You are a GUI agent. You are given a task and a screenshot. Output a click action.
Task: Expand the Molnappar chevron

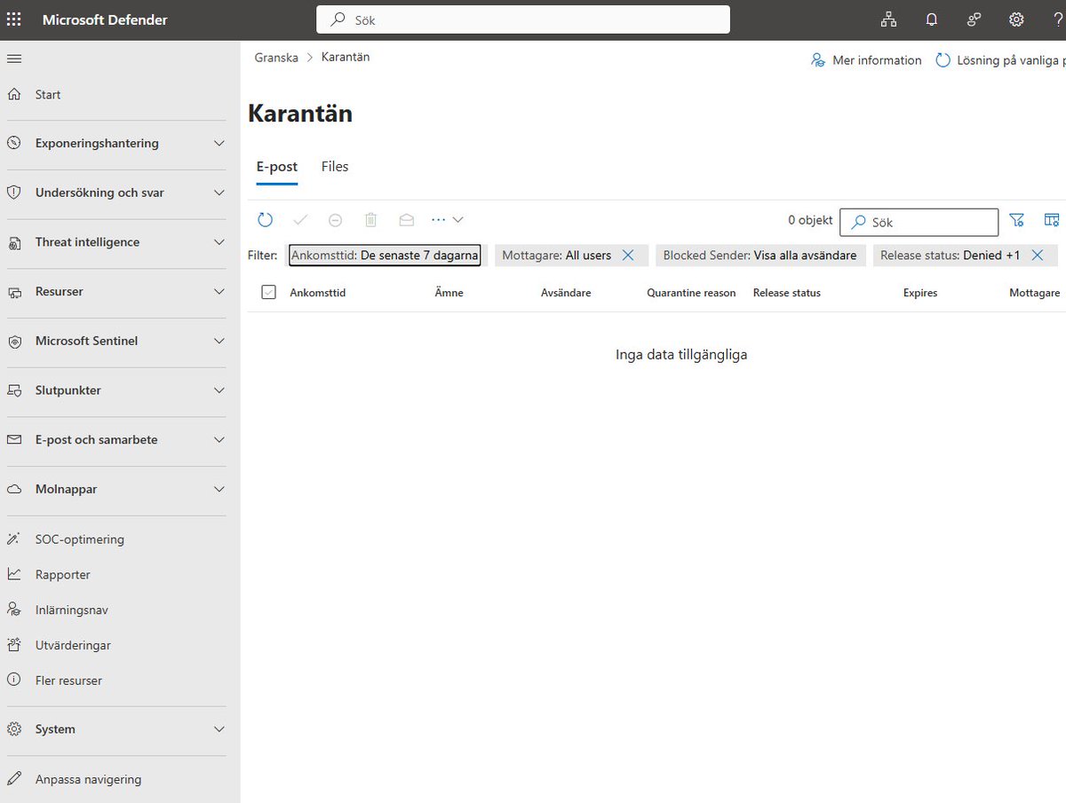219,489
